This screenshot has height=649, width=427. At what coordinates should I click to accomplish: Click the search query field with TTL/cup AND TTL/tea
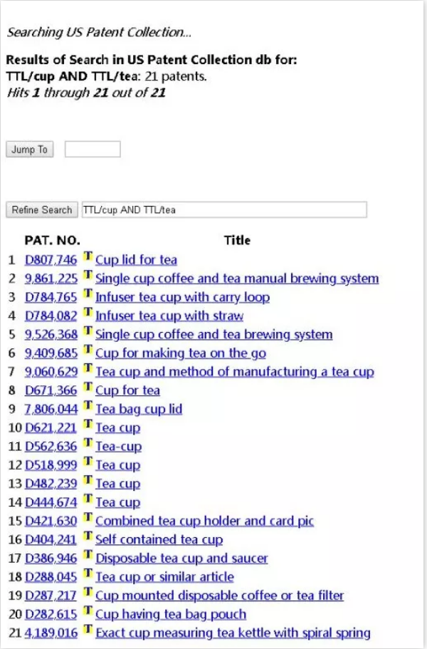coord(224,210)
